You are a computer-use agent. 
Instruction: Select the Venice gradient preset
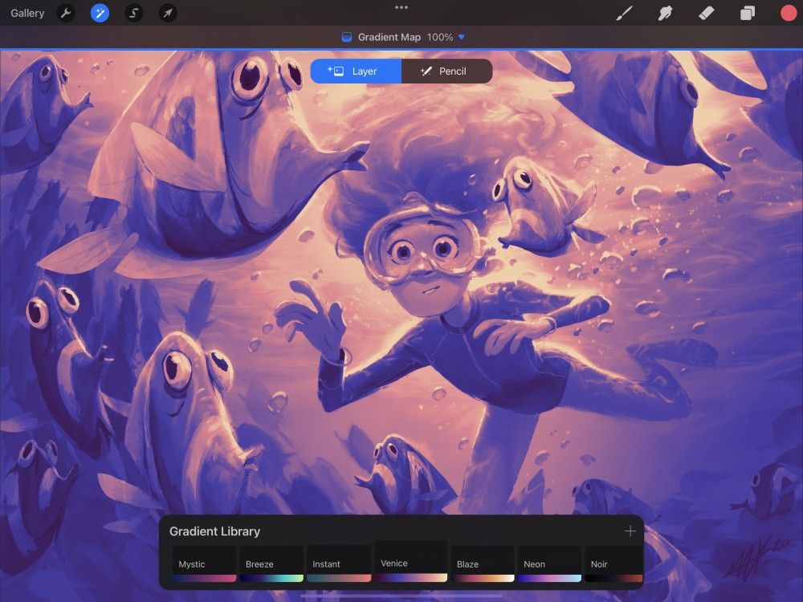(x=410, y=562)
